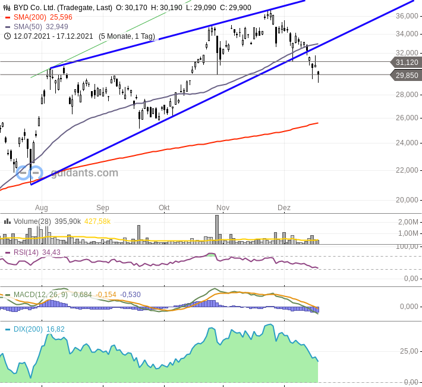Screen dimensions: 422x387
Task: Click the 2,00M volume axis label
Action: (x=408, y=222)
